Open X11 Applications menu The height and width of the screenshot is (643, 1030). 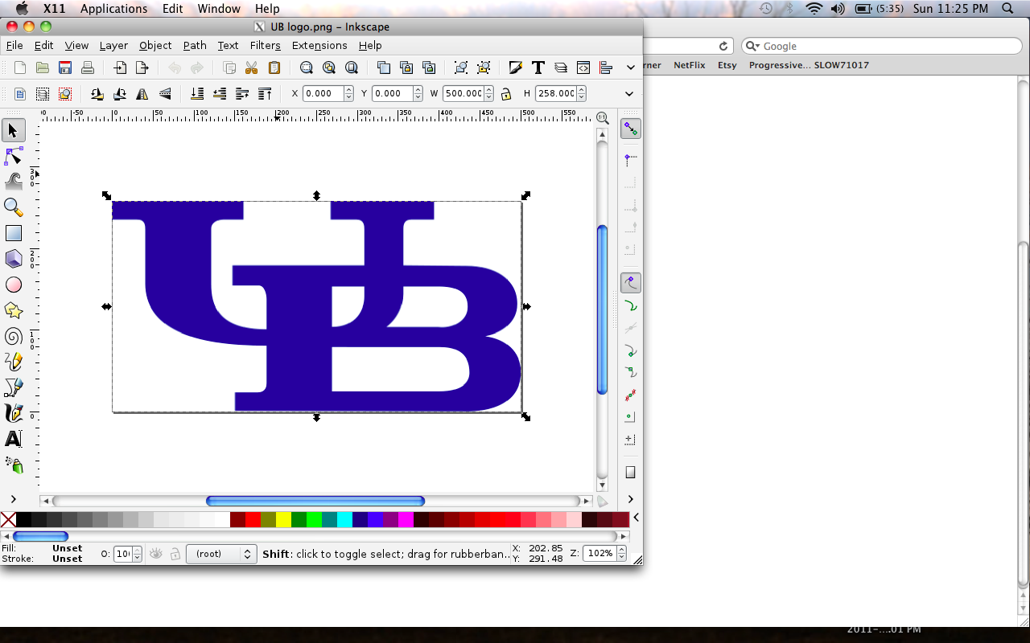click(113, 9)
